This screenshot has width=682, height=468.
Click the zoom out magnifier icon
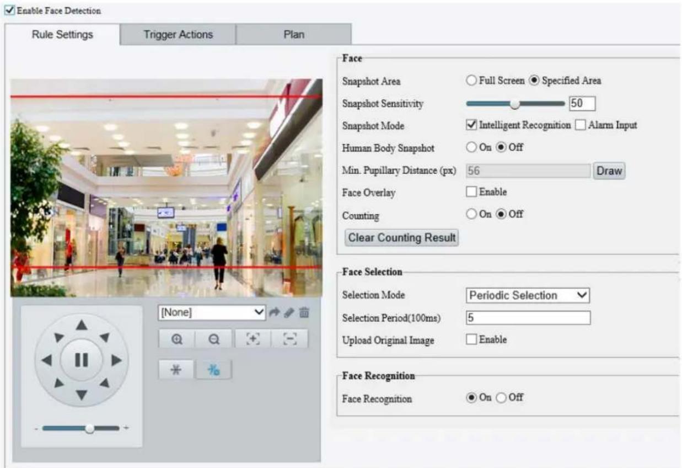pos(213,339)
